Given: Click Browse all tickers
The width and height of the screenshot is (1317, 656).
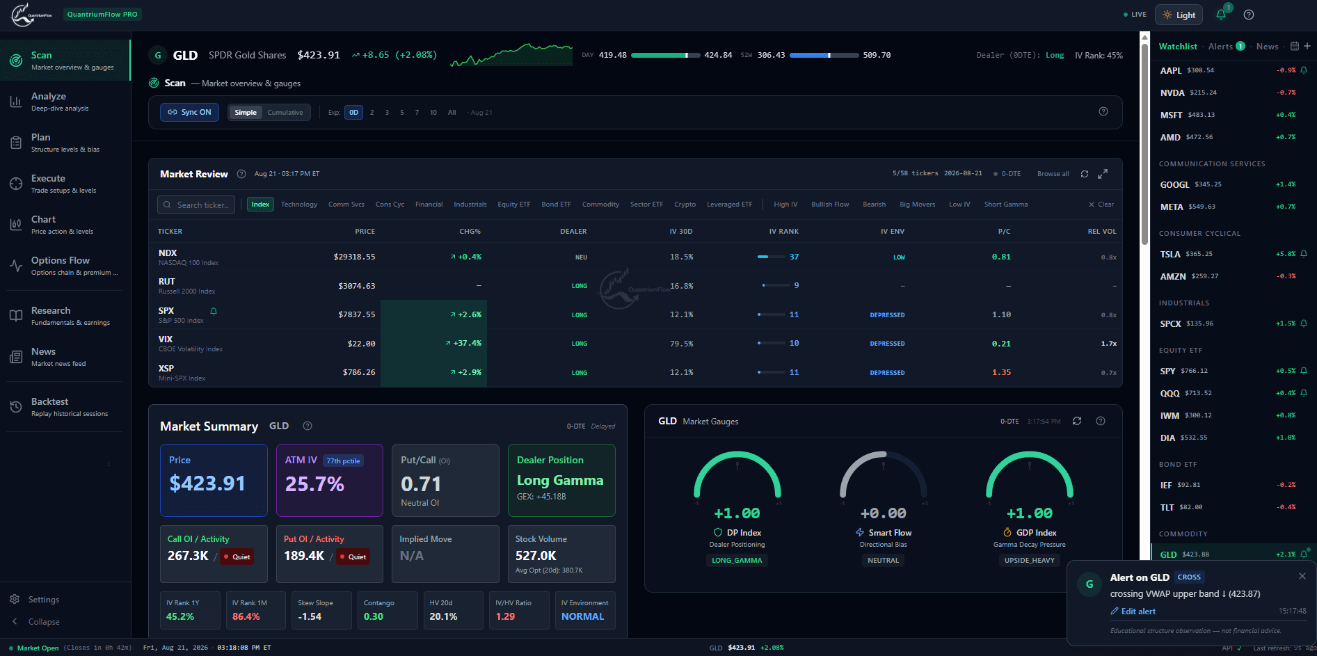Looking at the screenshot, I should (1053, 174).
